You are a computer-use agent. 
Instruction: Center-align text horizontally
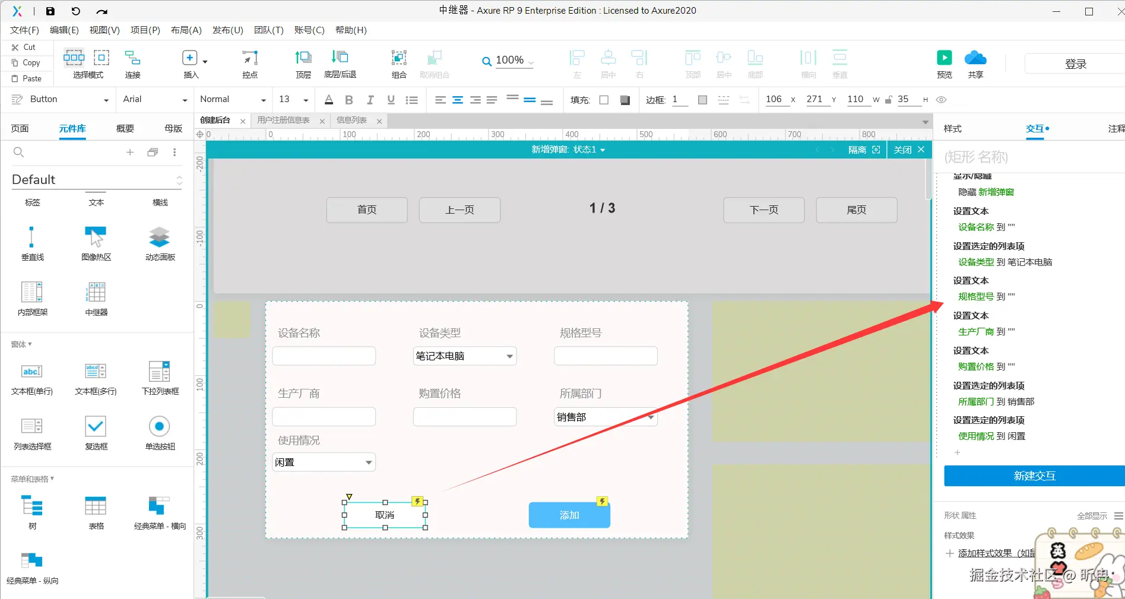point(458,100)
